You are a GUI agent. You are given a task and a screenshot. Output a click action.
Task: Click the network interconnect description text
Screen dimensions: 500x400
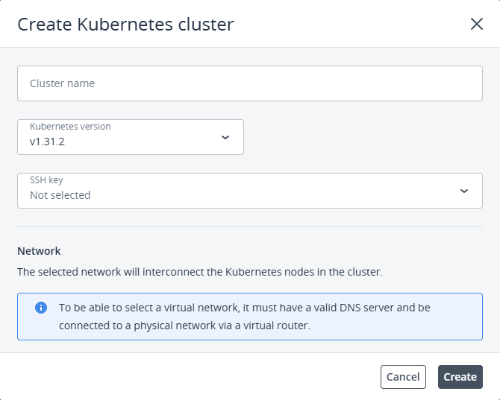point(200,272)
